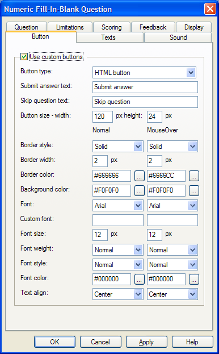Open the Feedback tab

point(153,27)
